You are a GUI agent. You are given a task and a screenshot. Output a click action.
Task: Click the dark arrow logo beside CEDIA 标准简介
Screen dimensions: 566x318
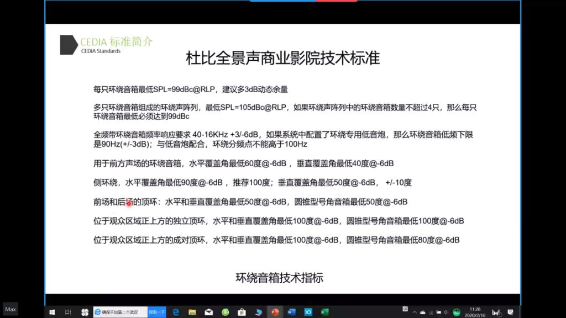69,45
